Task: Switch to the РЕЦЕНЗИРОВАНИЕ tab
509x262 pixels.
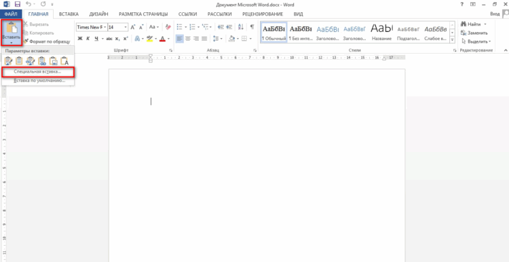Action: pyautogui.click(x=263, y=14)
